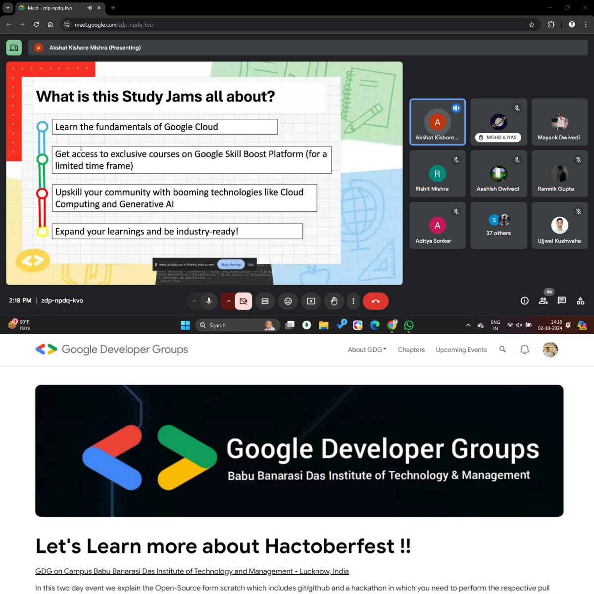Open Chrome home page
This screenshot has height=594, width=594.
(50, 24)
